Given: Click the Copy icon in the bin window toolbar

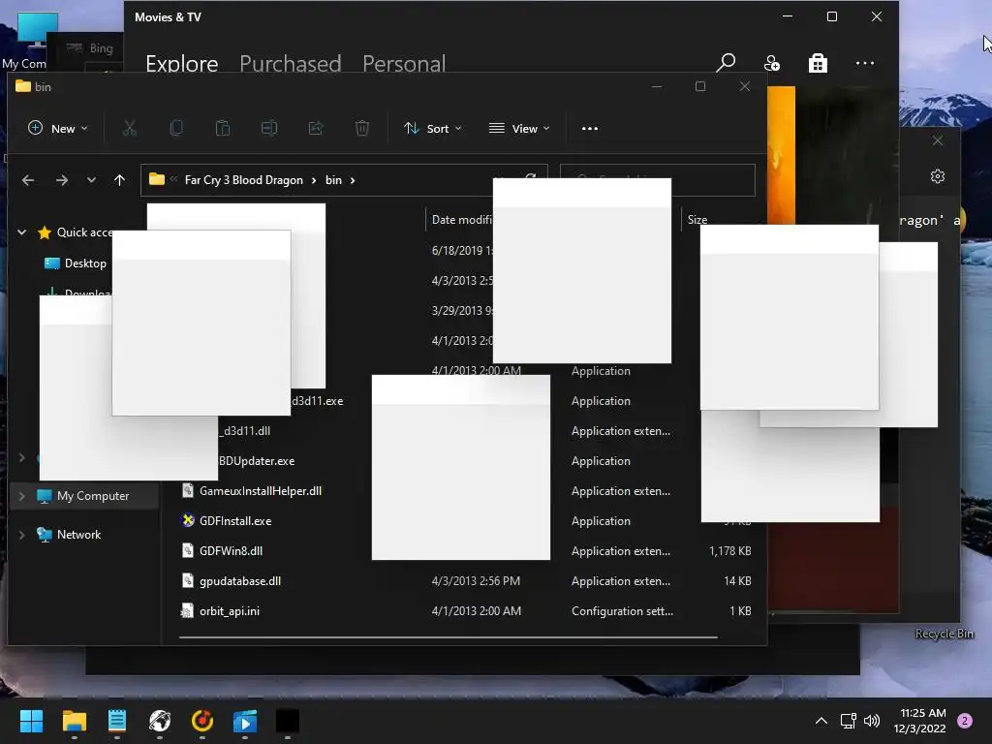Looking at the screenshot, I should click(176, 129).
